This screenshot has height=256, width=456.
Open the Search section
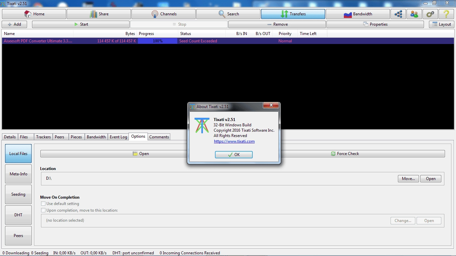click(x=228, y=14)
